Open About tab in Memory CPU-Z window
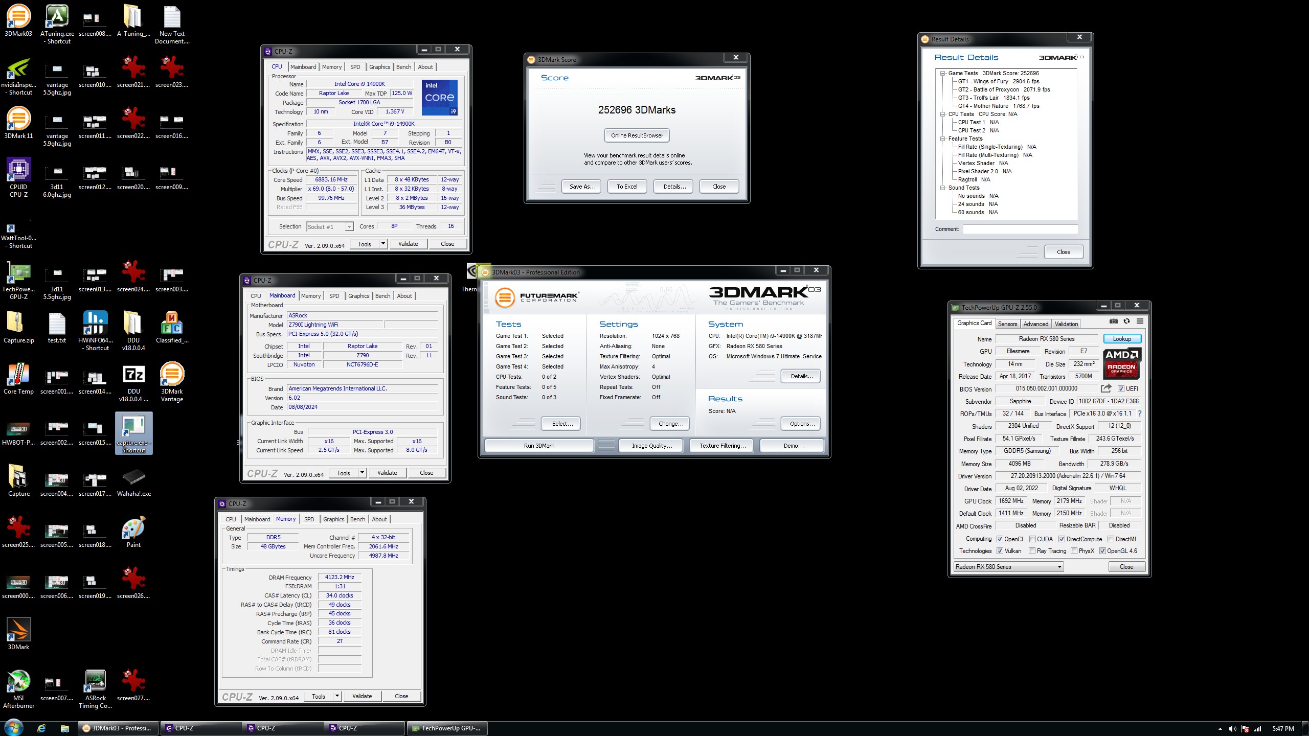 point(379,519)
